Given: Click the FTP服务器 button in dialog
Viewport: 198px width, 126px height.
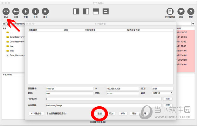Looking at the screenshot, I should pyautogui.click(x=36, y=113).
